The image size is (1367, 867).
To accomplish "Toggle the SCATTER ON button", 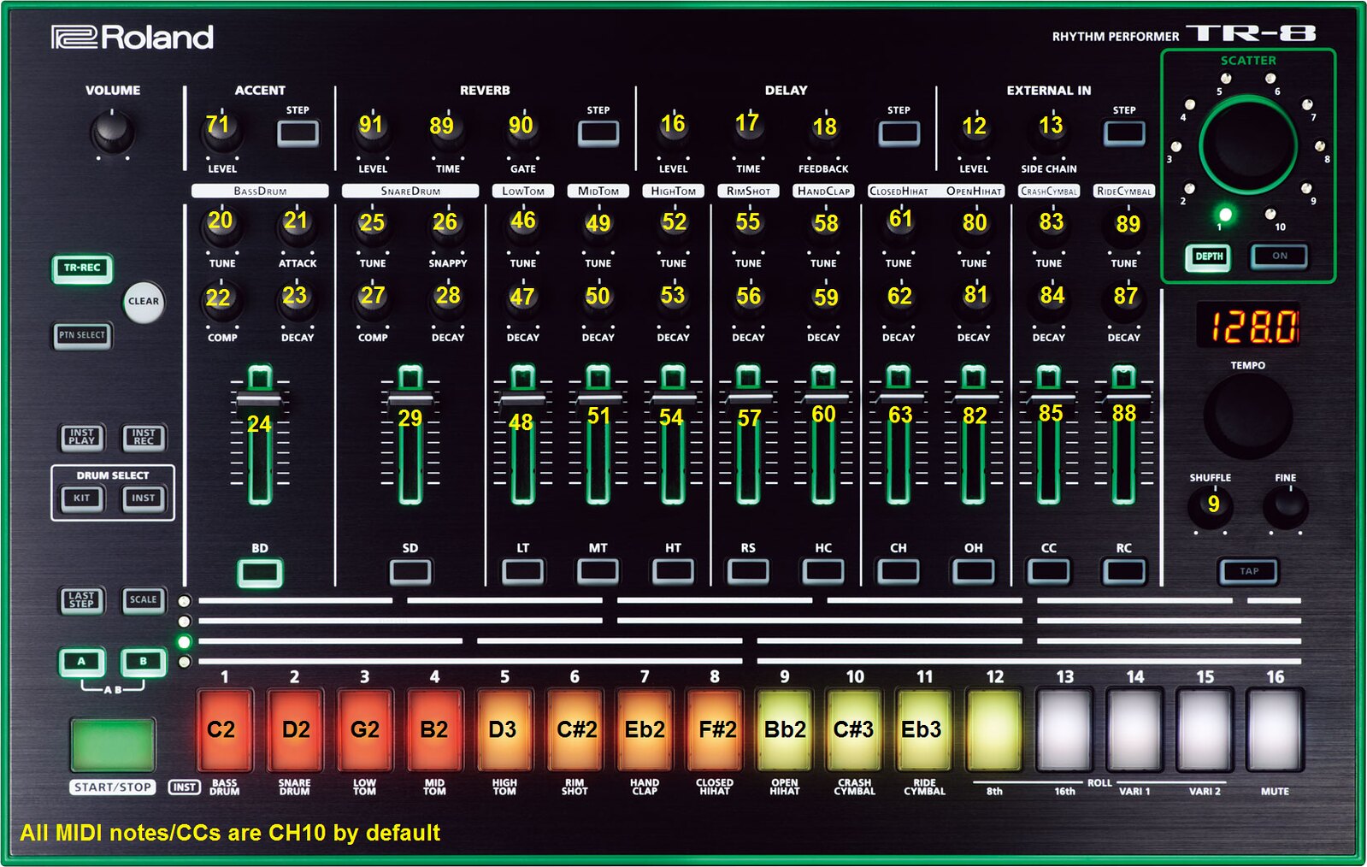I will click(1279, 257).
